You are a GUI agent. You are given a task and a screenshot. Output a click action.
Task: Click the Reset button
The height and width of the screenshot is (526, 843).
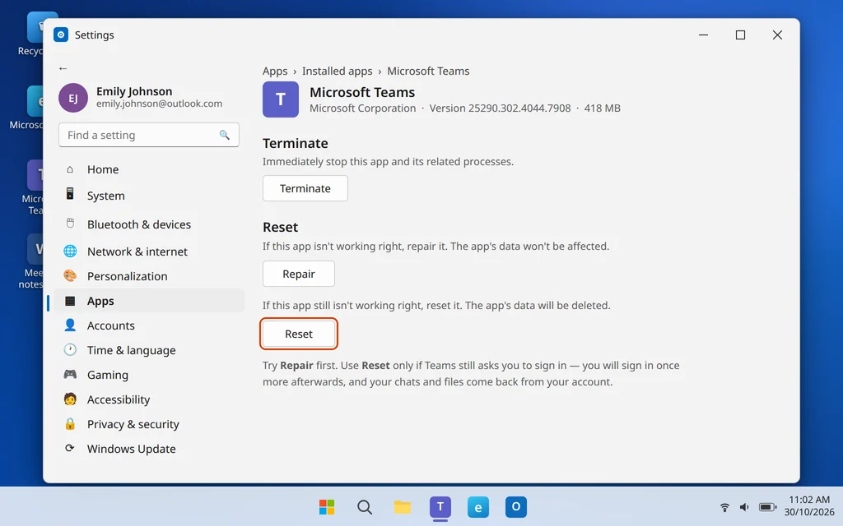tap(298, 334)
